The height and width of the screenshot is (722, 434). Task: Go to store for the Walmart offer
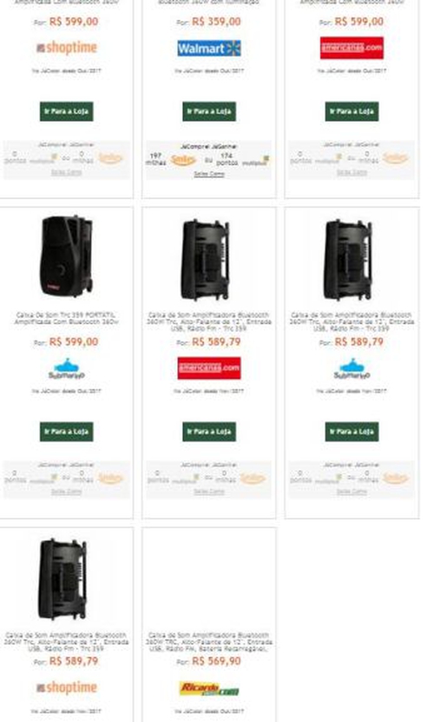pyautogui.click(x=209, y=111)
